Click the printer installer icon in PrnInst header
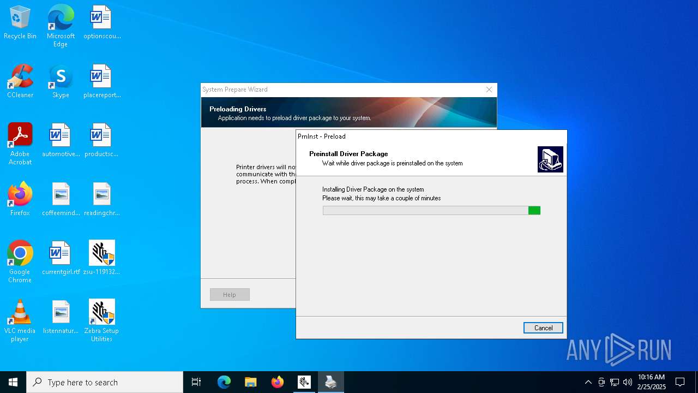The image size is (698, 393). coord(550,159)
